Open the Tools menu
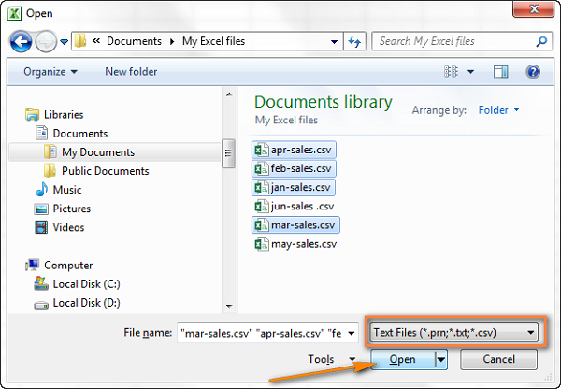This screenshot has height=389, width=561. (x=332, y=359)
